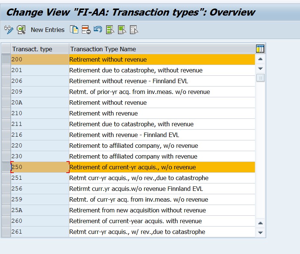Screen dimensions: 300x254
Task: Click the New Entries button
Action: tap(47, 30)
